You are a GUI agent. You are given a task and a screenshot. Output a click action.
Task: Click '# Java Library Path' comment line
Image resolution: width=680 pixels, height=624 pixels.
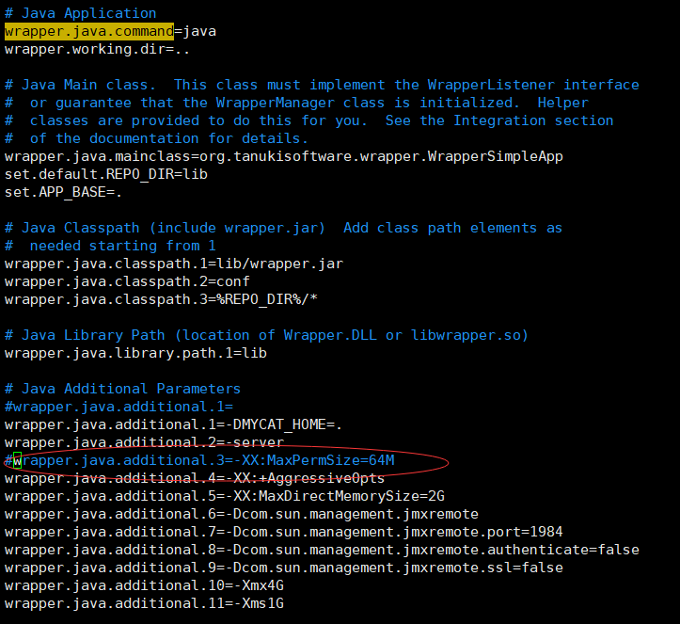[266, 335]
